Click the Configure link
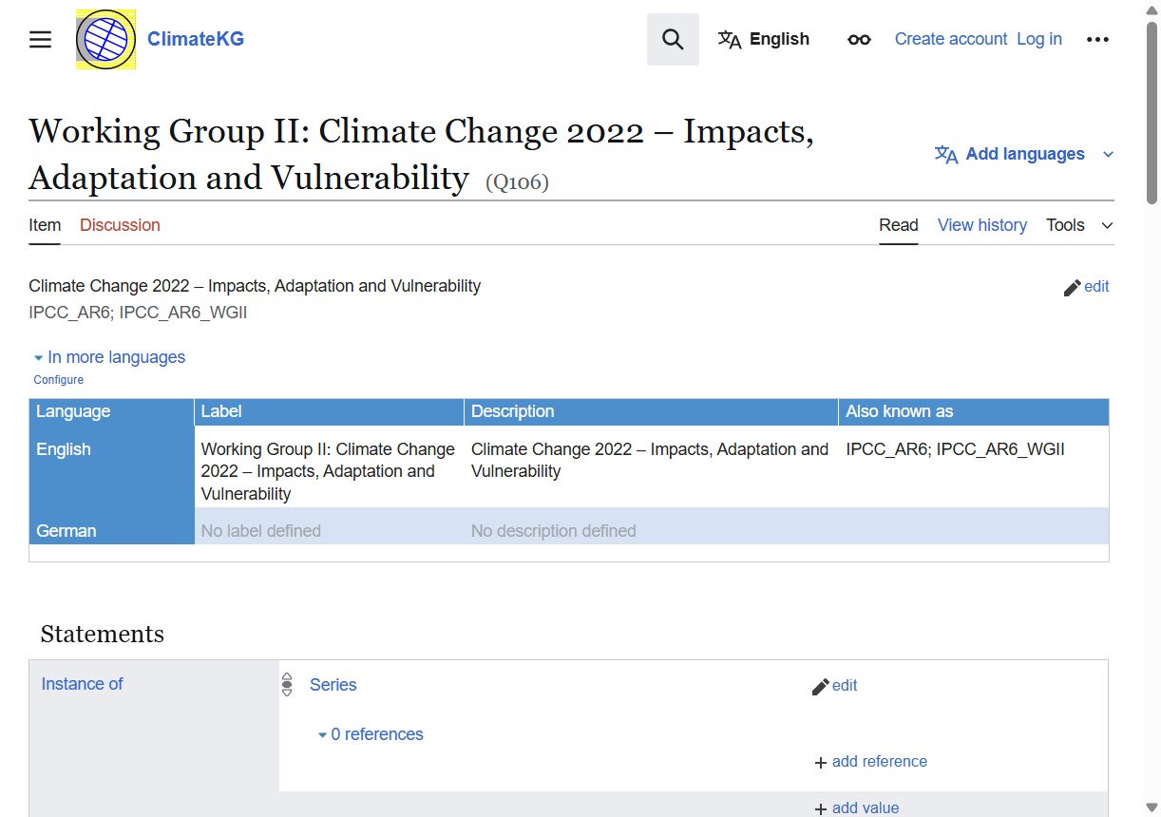1161x817 pixels. 59,380
